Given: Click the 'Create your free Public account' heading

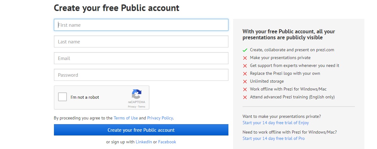Looking at the screenshot, I should pyautogui.click(x=117, y=8).
